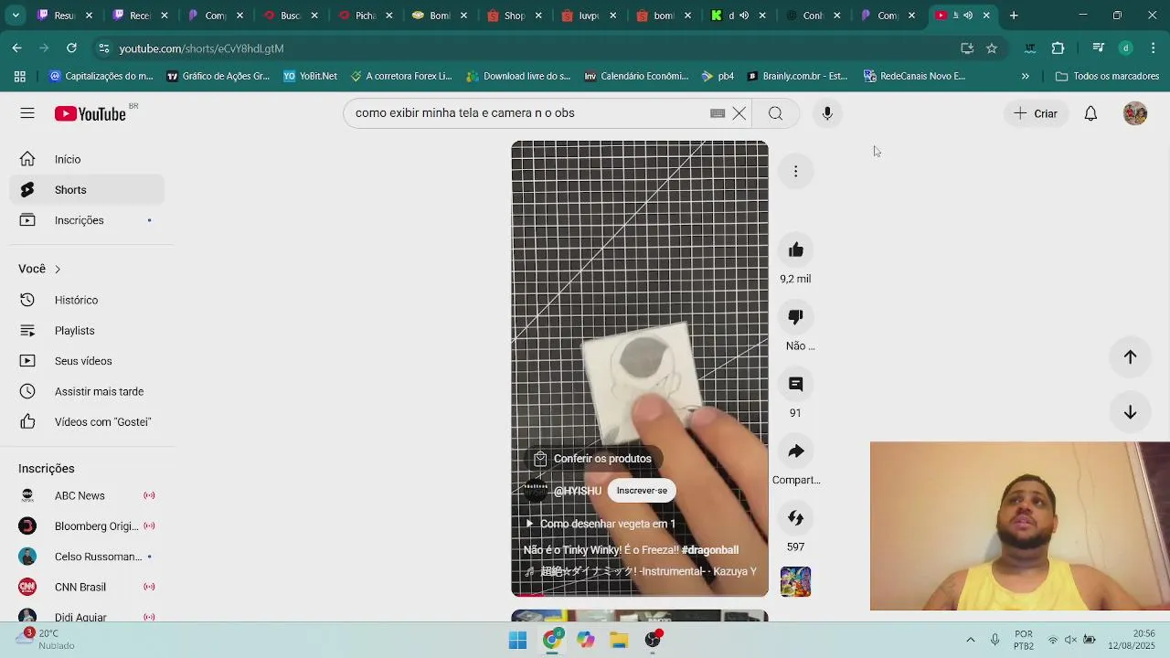
Task: Go to the previous Short
Action: [1130, 357]
